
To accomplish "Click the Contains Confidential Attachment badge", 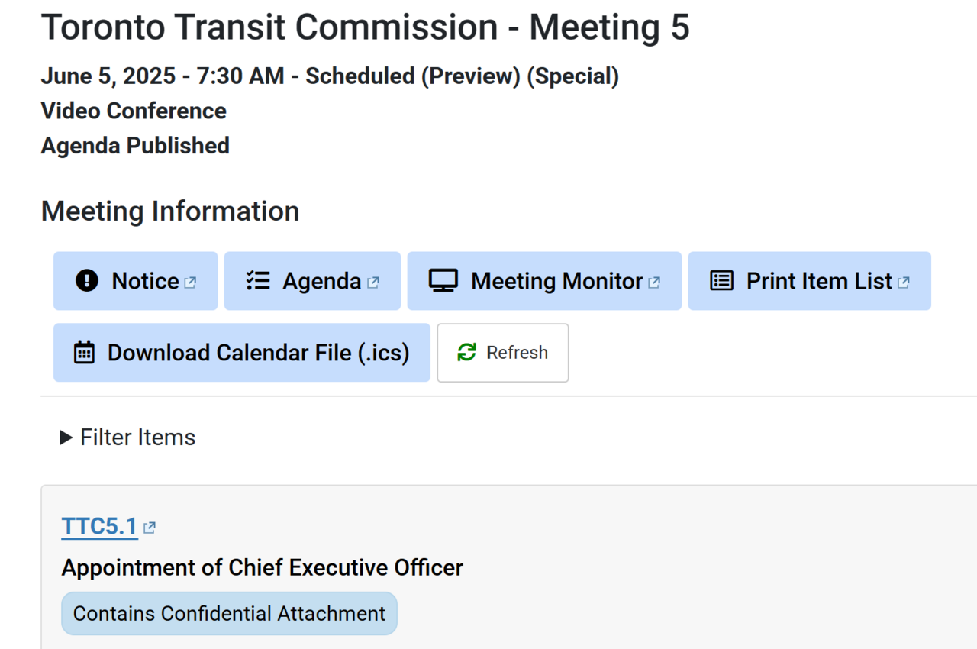I will (x=229, y=613).
